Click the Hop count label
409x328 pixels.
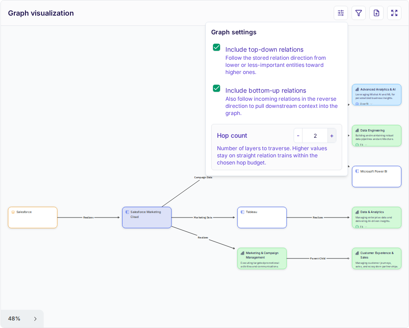click(x=232, y=135)
